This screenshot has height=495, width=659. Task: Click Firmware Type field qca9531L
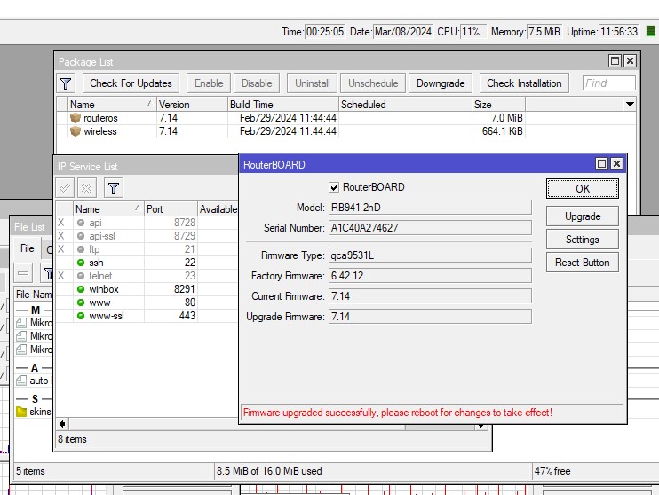coord(430,255)
